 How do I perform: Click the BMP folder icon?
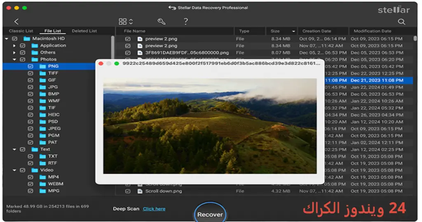[42, 94]
